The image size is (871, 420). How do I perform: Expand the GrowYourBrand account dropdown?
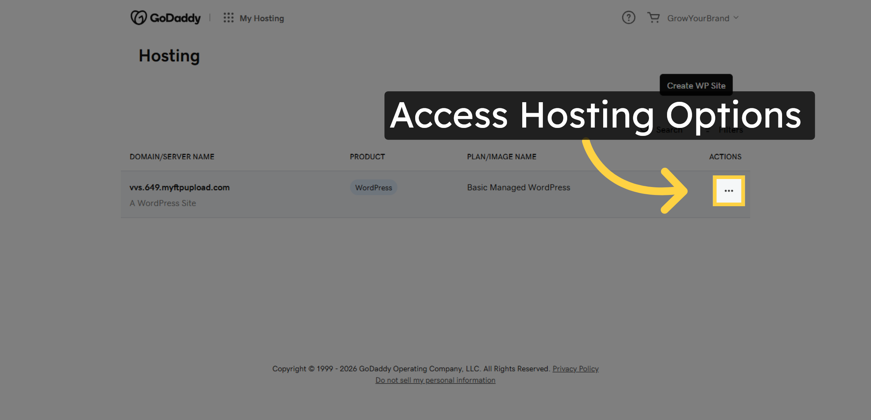[x=698, y=18]
